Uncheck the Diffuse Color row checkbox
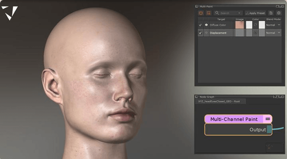 tap(200, 25)
